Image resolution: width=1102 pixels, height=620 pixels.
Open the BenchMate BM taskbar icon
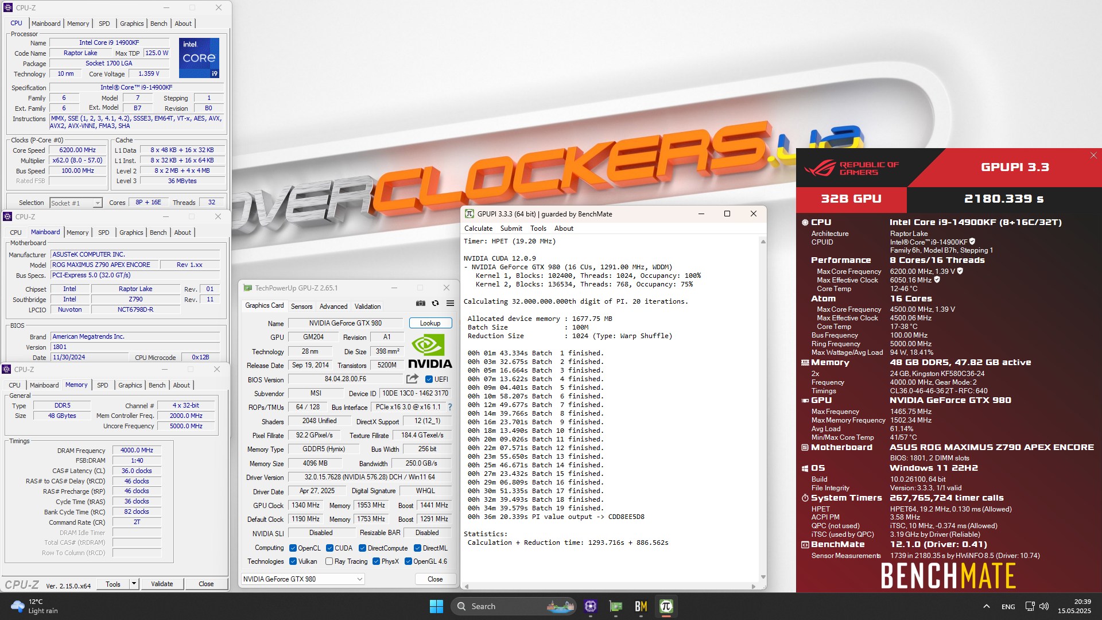[x=641, y=606]
